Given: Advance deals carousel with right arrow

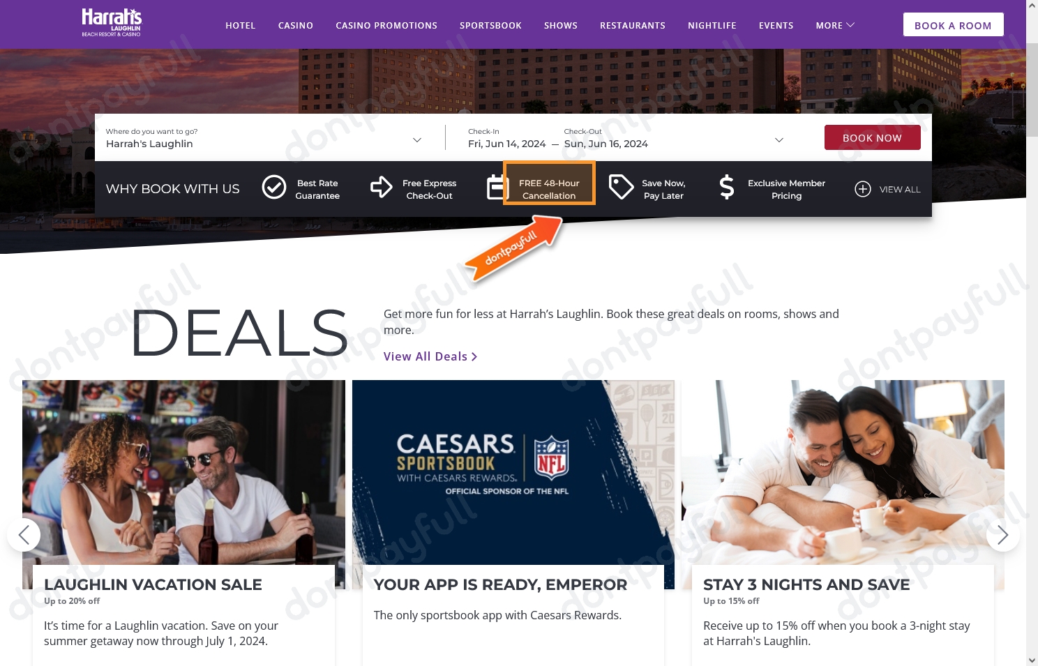Looking at the screenshot, I should click(1003, 535).
